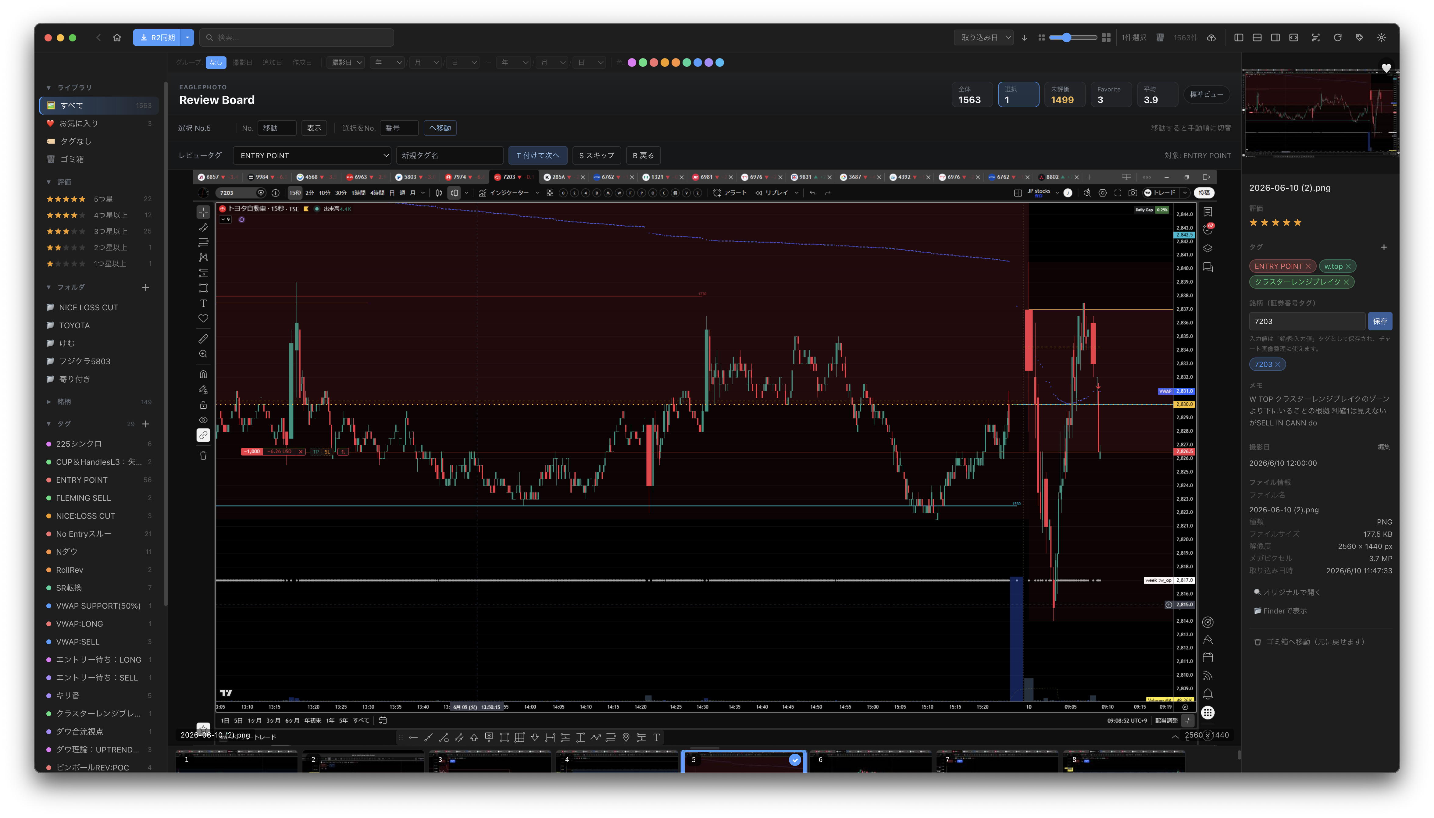Click the B 戻る button
Image resolution: width=1434 pixels, height=818 pixels.
tap(643, 156)
